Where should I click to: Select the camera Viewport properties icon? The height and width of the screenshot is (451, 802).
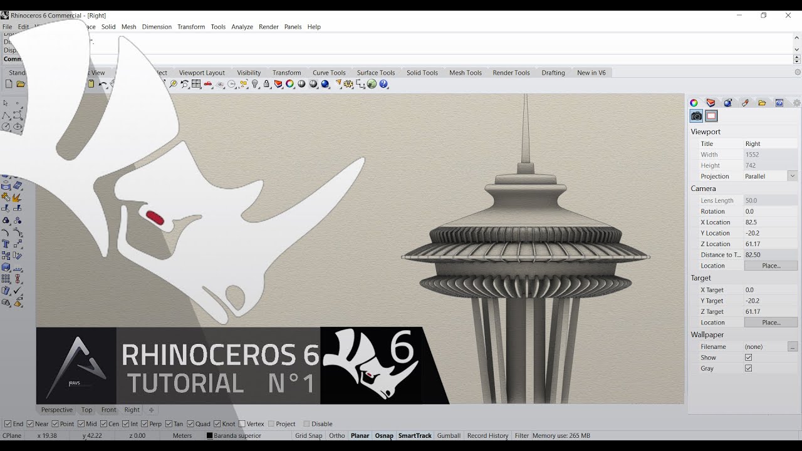point(696,116)
